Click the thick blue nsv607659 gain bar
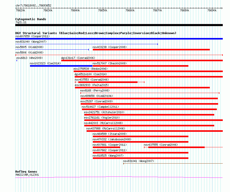Image resolution: width=230 pixels, height=192 pixels. coord(119,39)
